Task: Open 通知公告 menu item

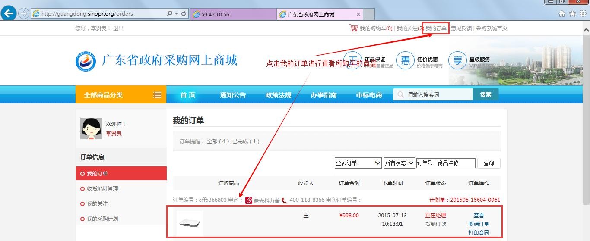Action: coord(233,95)
